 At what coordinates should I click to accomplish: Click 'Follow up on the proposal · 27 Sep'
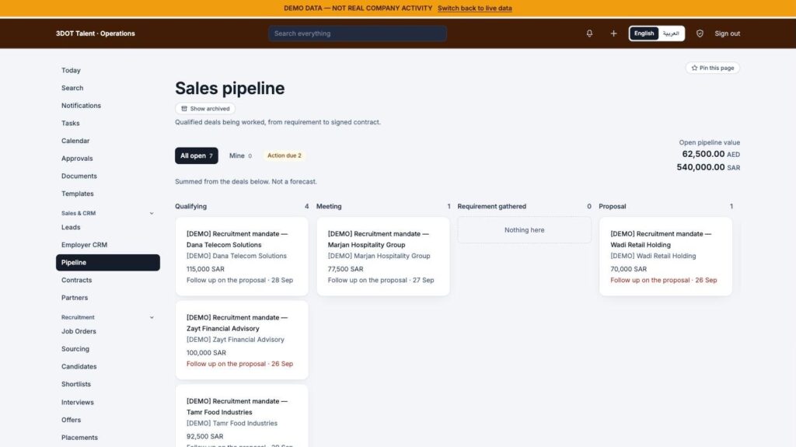(381, 281)
